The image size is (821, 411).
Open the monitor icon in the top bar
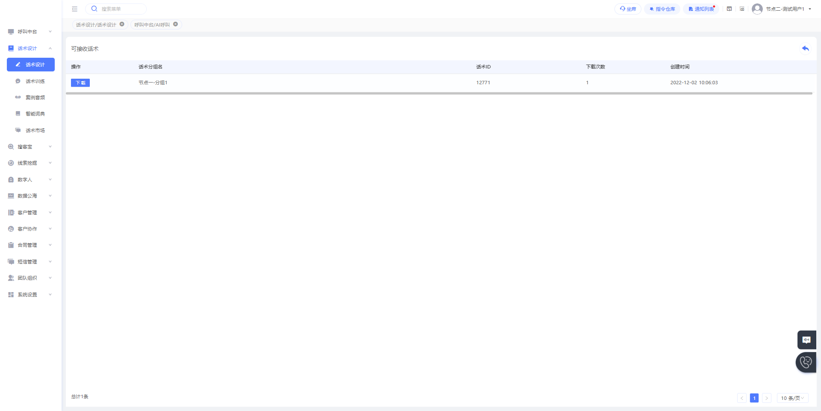729,9
